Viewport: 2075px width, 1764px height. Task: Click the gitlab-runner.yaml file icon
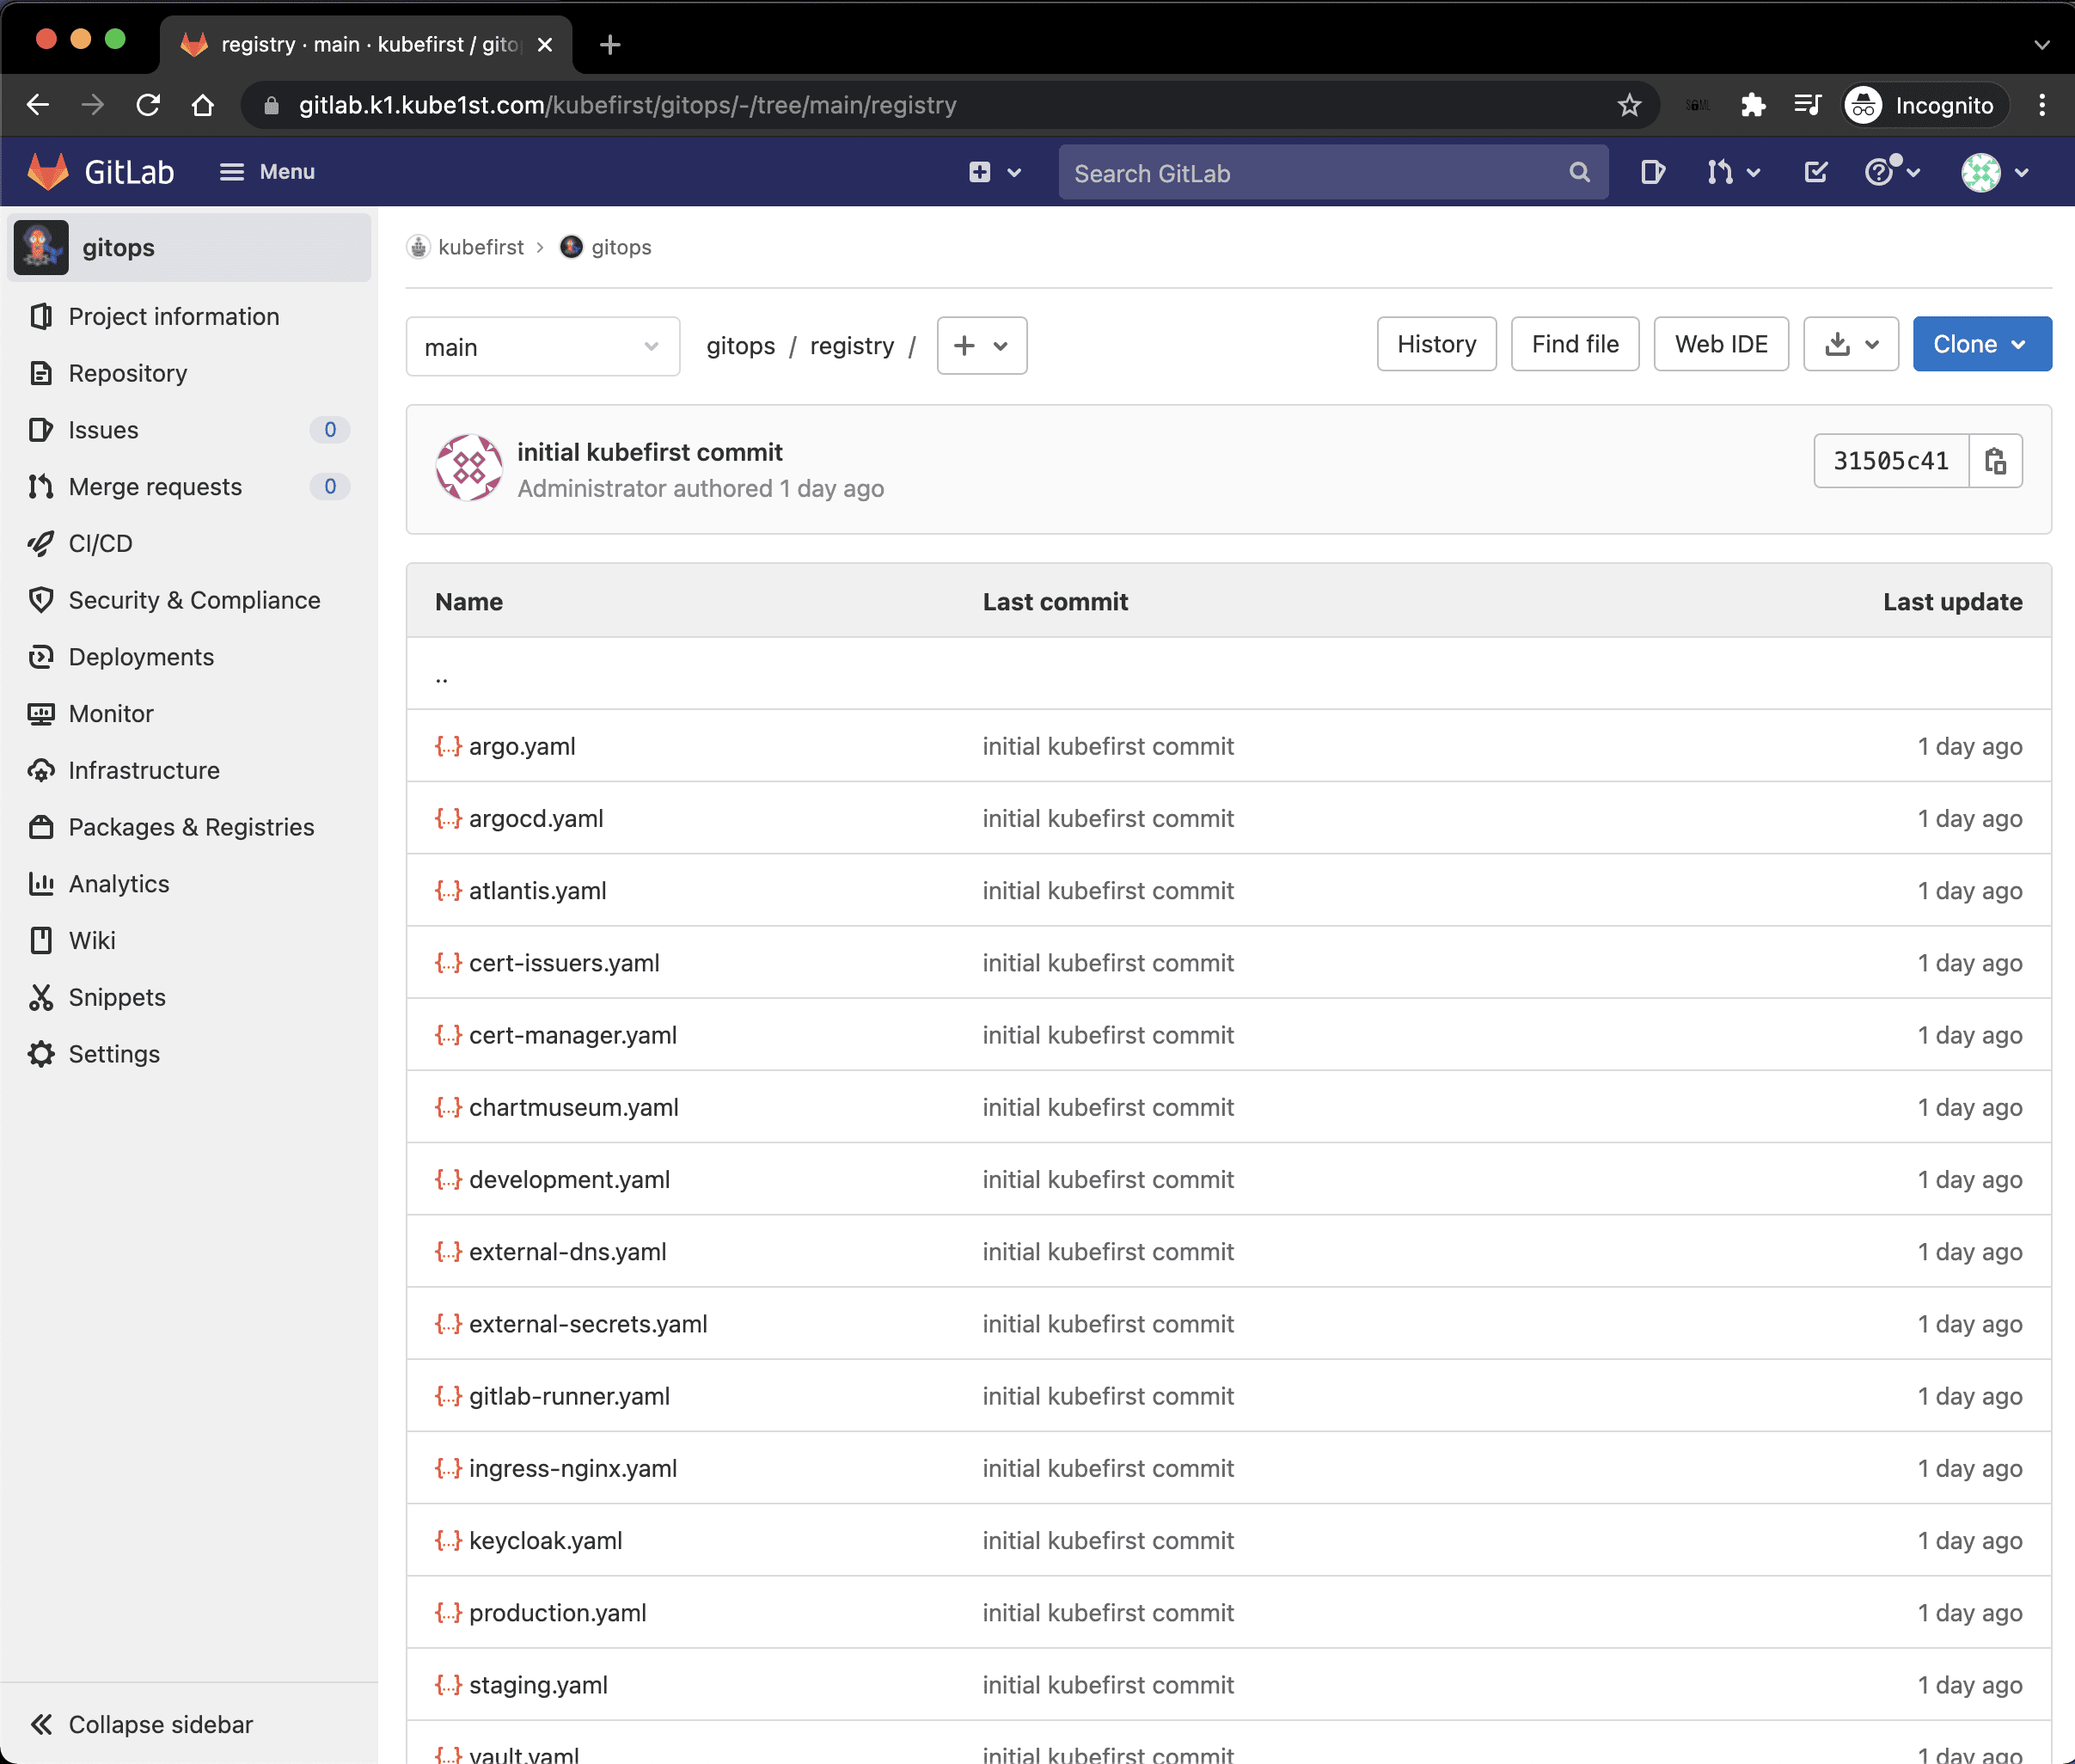(448, 1396)
